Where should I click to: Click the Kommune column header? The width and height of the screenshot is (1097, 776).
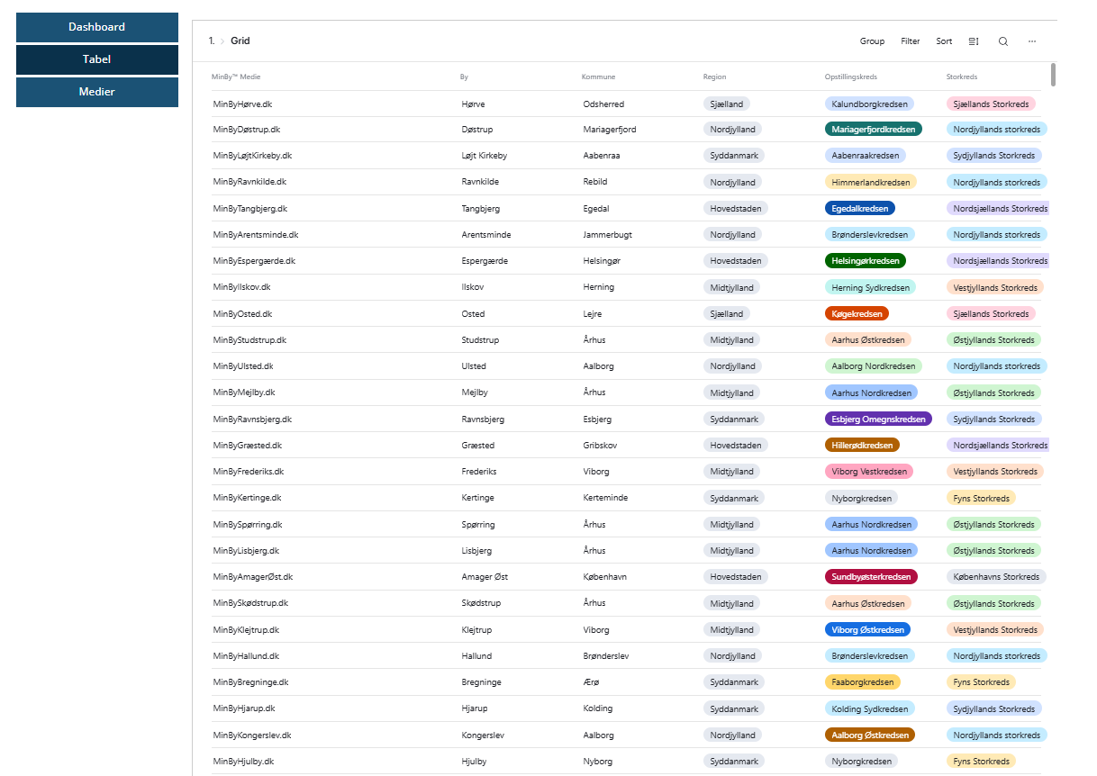tap(599, 77)
